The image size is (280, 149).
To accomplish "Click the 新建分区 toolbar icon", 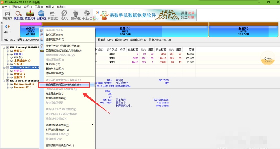I will 53,15.
